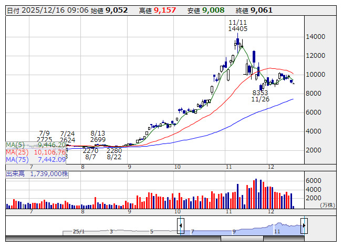Click the 始値 9,052 opening price
343x247 pixels.
pyautogui.click(x=109, y=11)
